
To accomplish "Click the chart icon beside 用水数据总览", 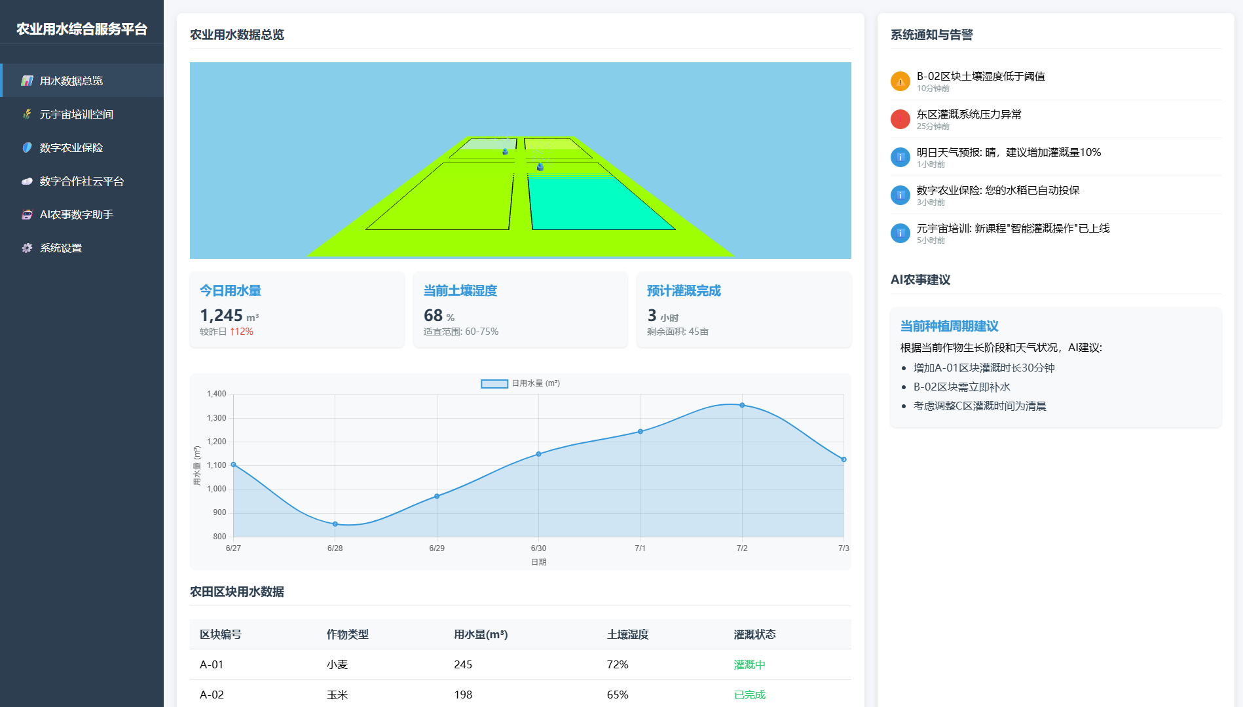I will click(27, 81).
